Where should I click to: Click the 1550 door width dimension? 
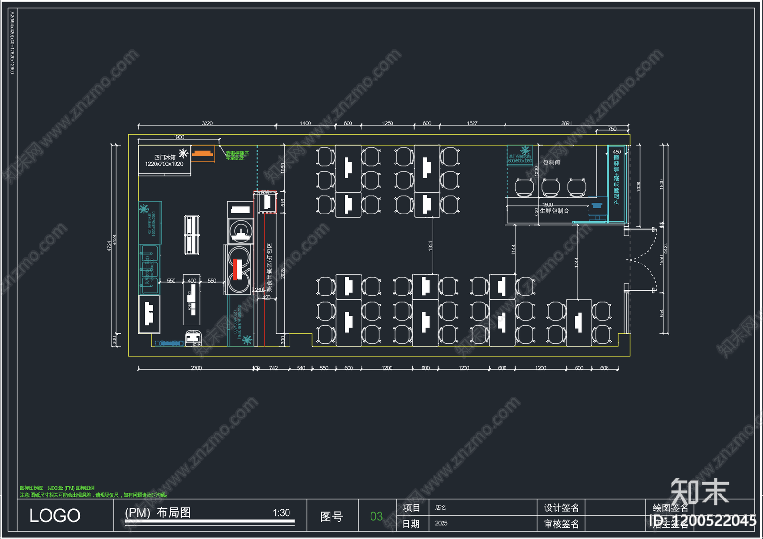661,260
